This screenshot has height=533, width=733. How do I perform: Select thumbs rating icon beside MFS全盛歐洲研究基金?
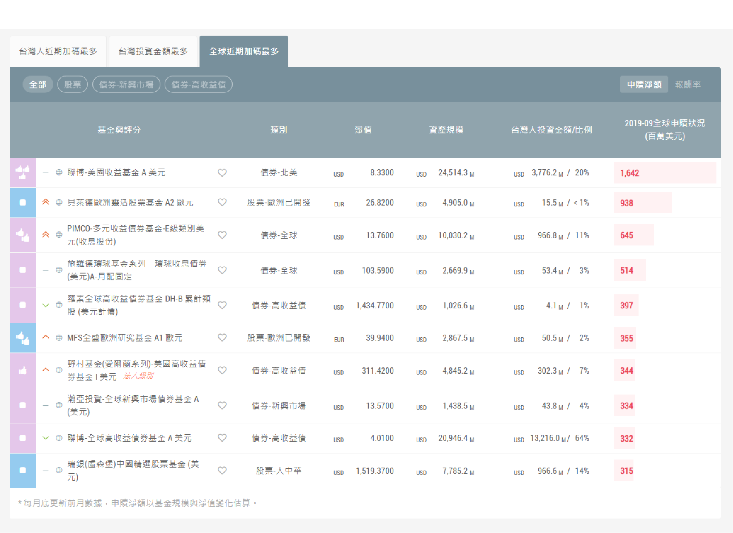point(23,338)
